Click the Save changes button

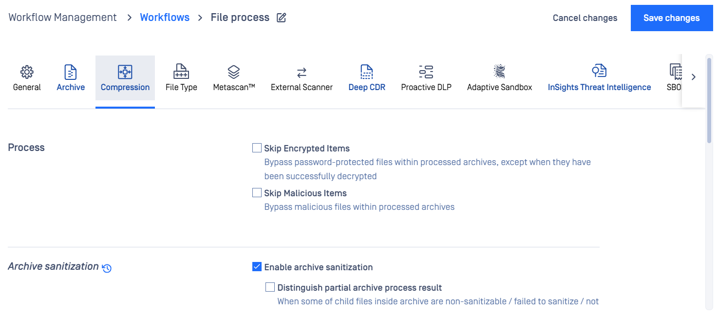click(x=672, y=18)
